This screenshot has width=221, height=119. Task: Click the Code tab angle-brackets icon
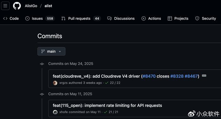coord(5,19)
